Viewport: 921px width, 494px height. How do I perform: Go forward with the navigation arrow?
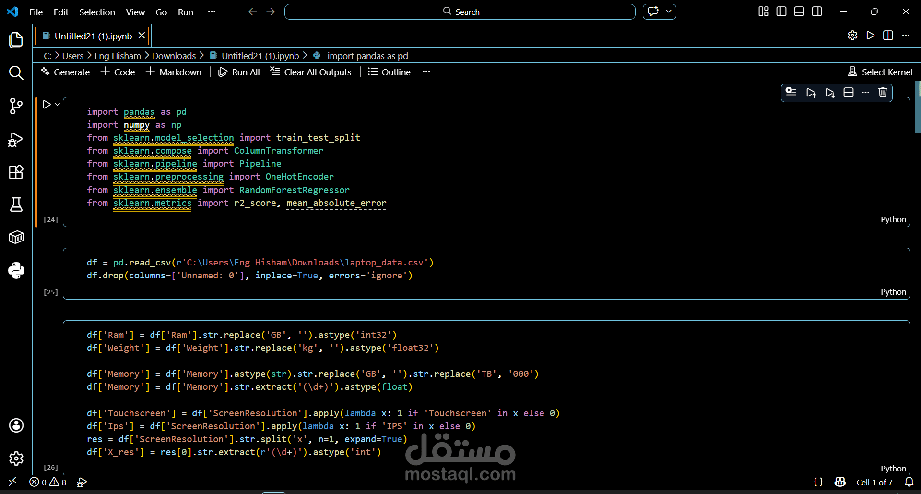click(x=271, y=12)
